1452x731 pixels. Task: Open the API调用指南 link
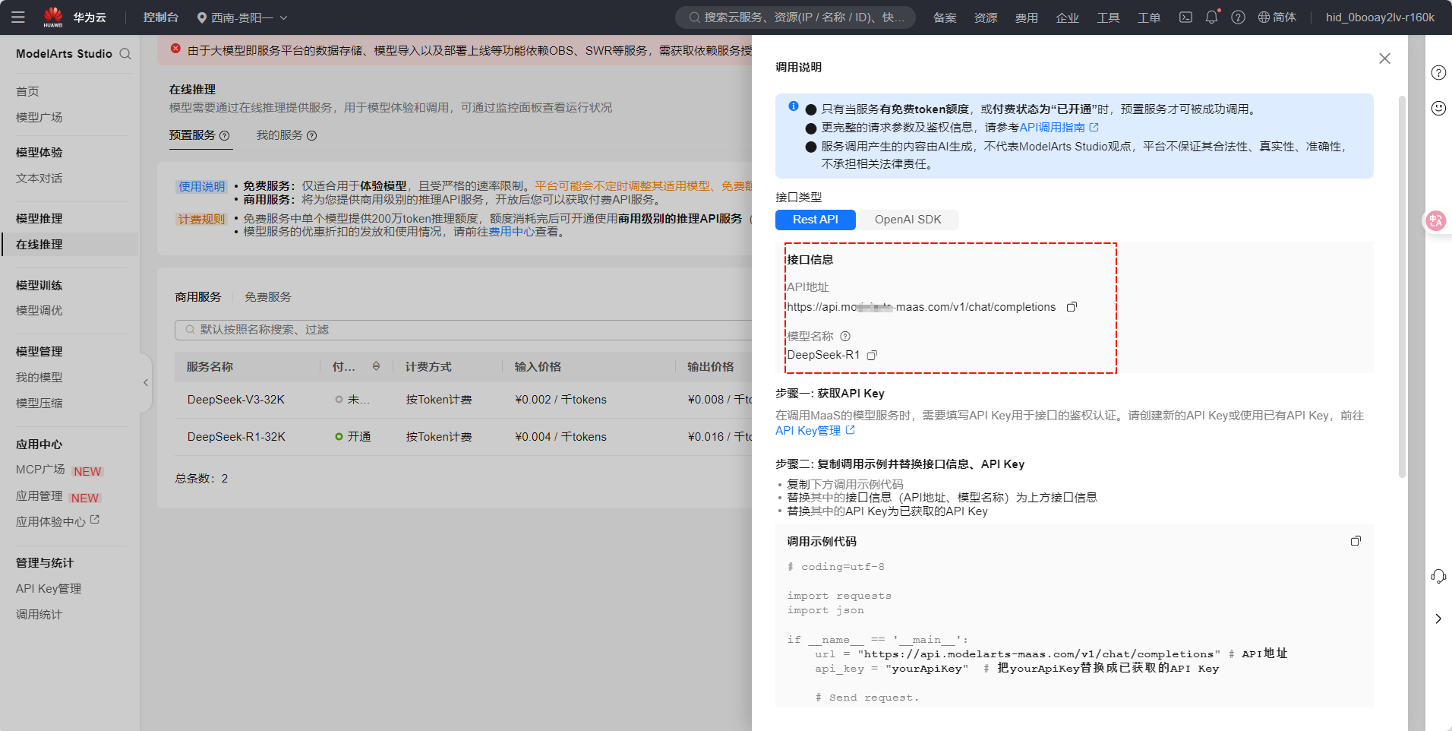pos(1059,128)
